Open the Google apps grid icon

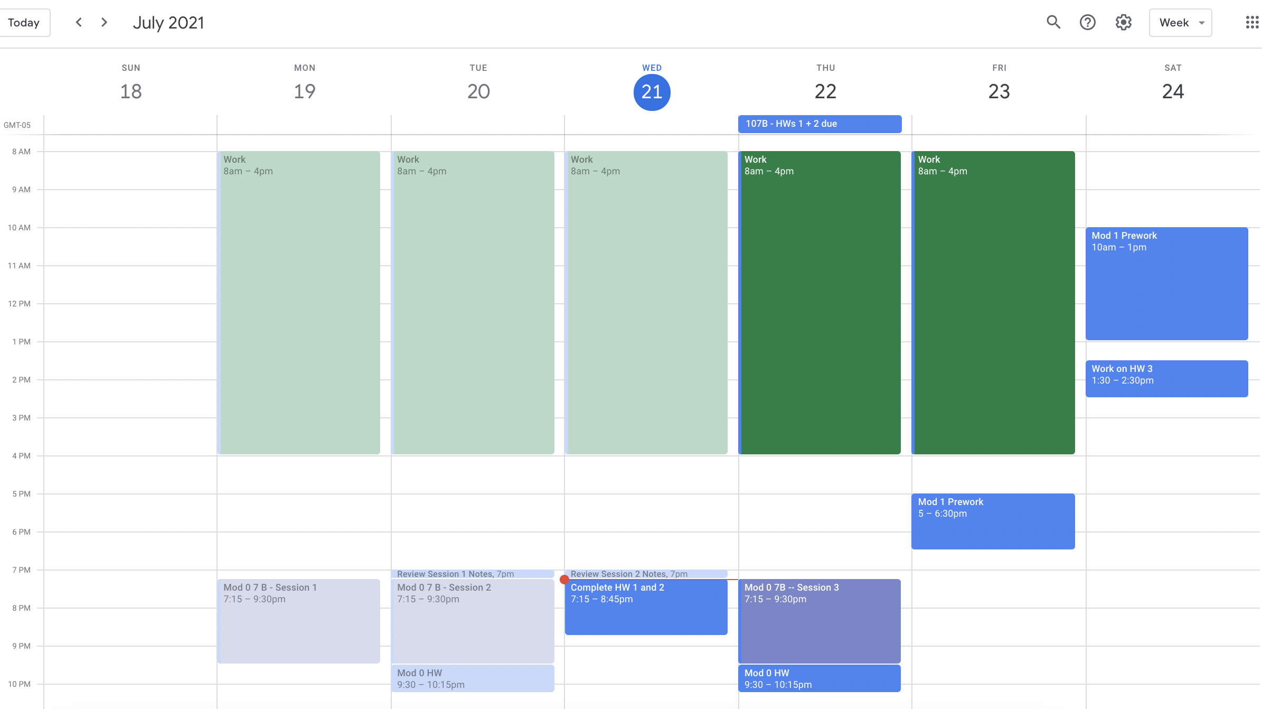[x=1251, y=22]
